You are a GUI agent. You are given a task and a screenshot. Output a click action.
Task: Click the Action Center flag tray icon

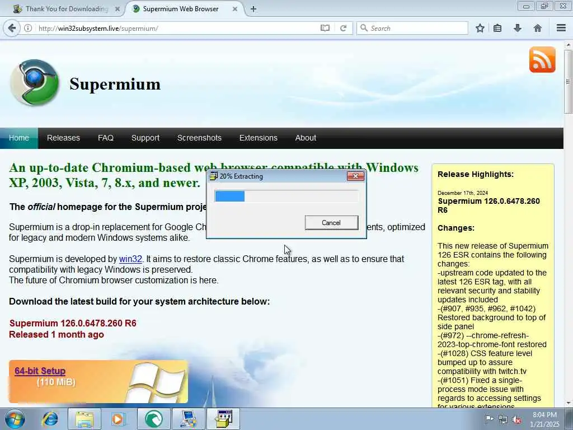click(489, 419)
